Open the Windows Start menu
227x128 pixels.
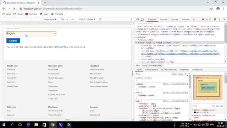pos(4,125)
